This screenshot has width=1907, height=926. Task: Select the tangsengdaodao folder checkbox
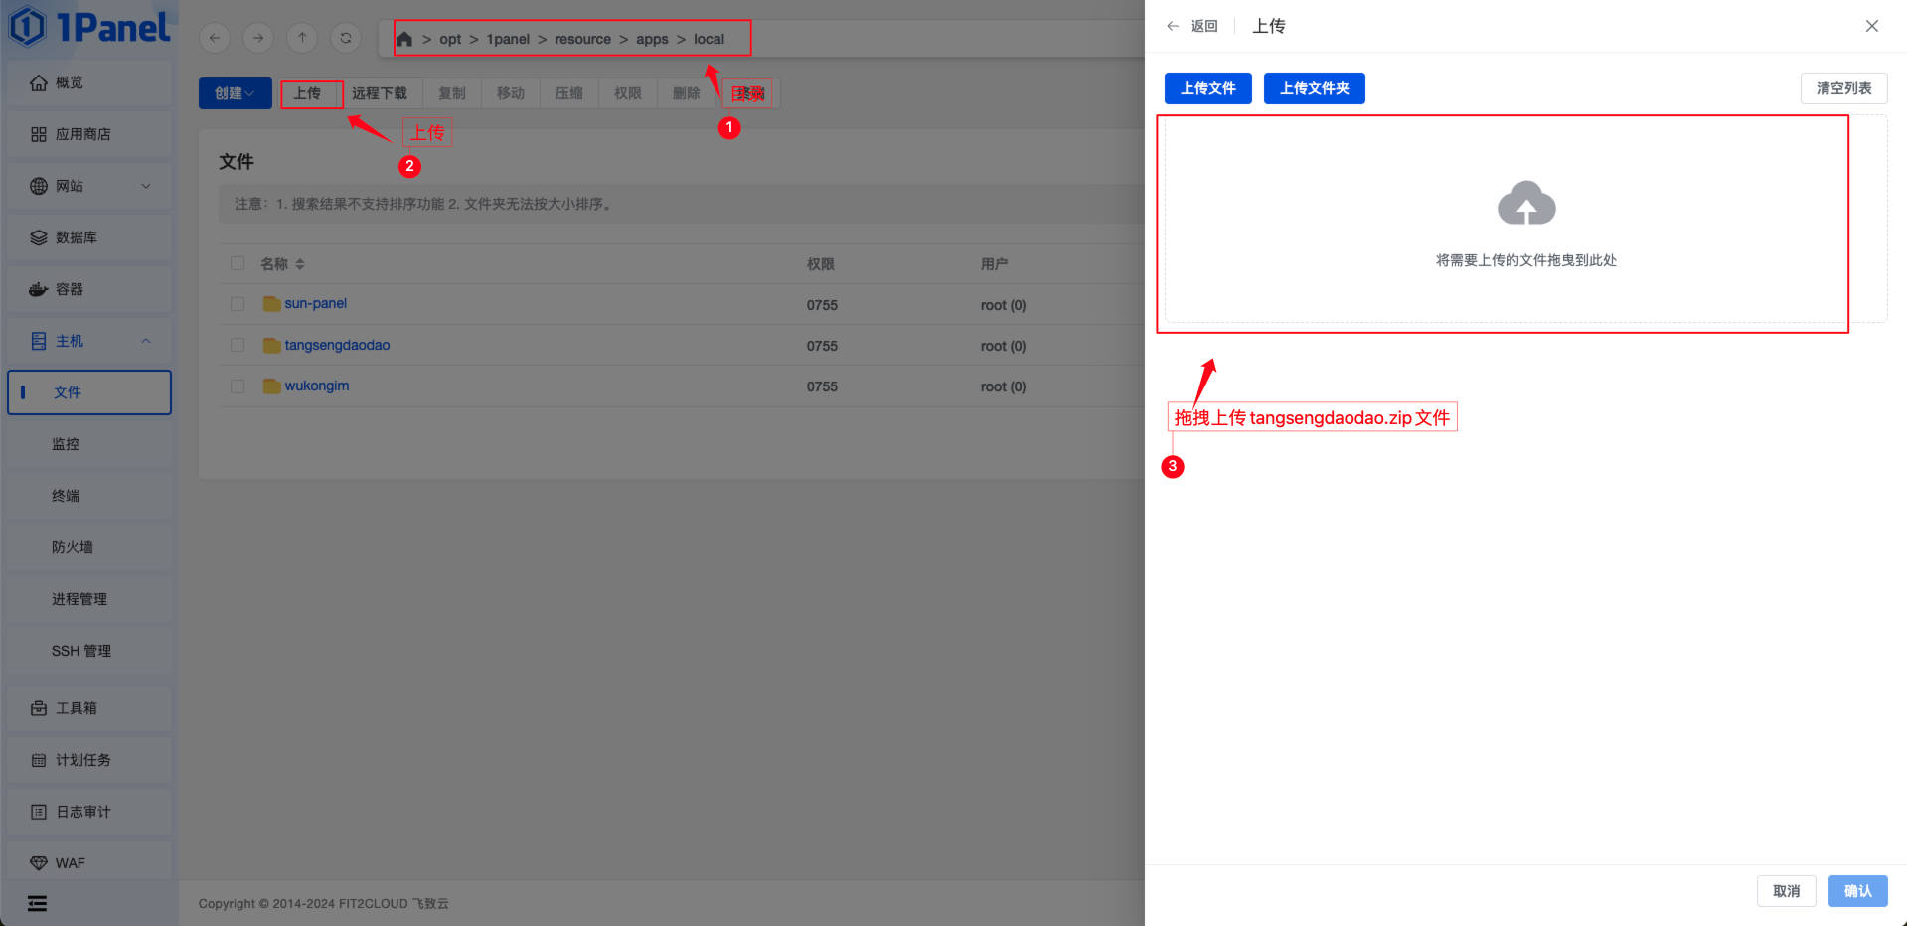click(238, 345)
